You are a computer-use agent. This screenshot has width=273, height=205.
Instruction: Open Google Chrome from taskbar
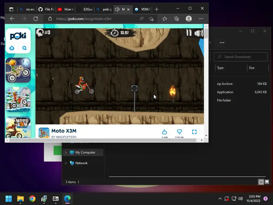32,199
